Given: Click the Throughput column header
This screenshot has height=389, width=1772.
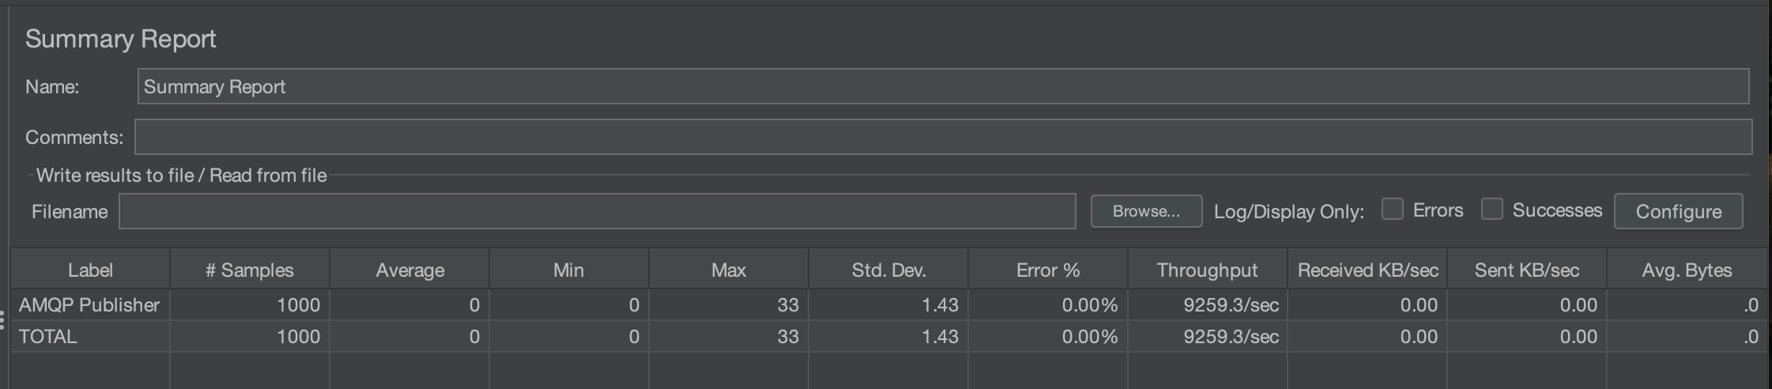Looking at the screenshot, I should pyautogui.click(x=1208, y=270).
